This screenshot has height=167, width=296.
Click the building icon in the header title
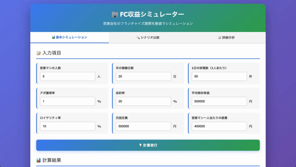click(114, 14)
